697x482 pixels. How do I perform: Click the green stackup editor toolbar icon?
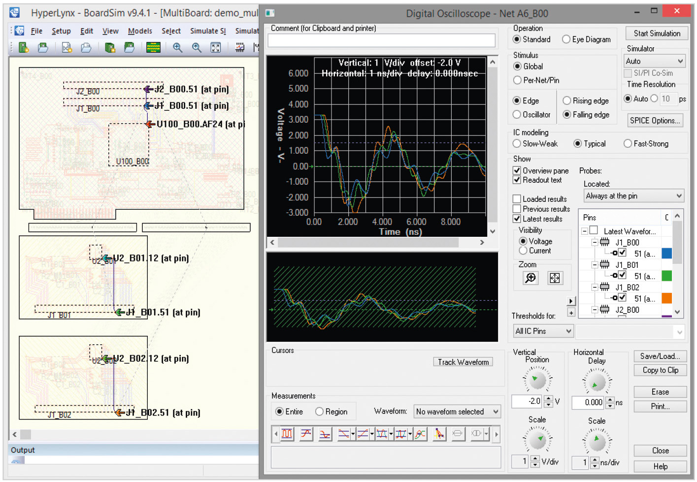pos(153,47)
